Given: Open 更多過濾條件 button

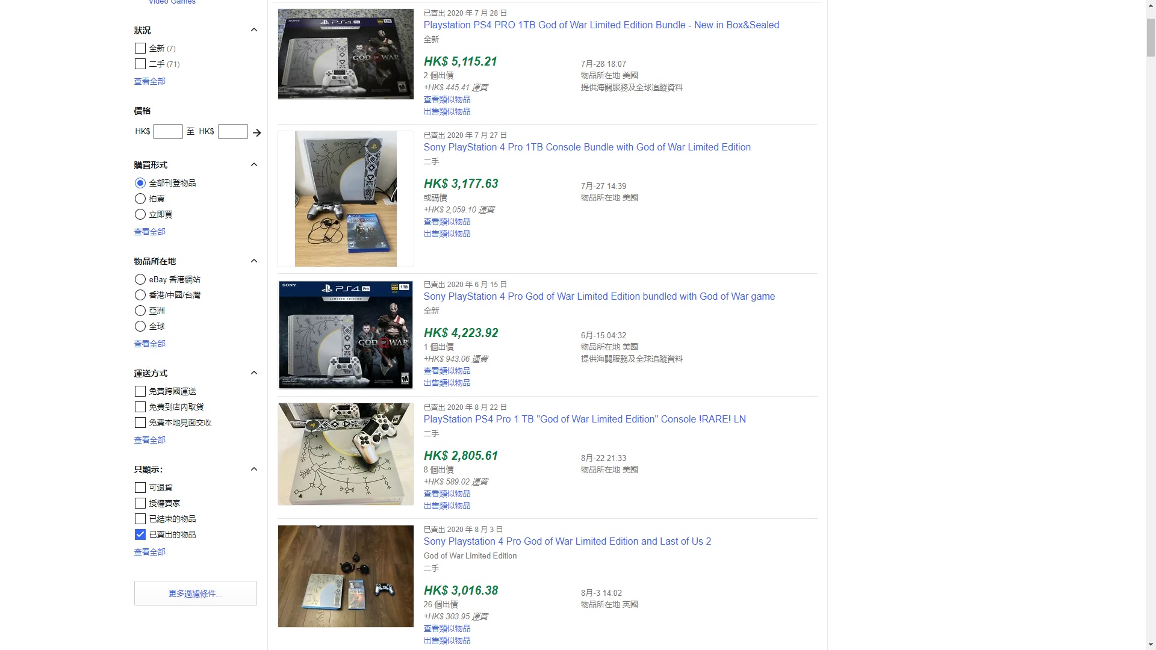Looking at the screenshot, I should pos(196,593).
